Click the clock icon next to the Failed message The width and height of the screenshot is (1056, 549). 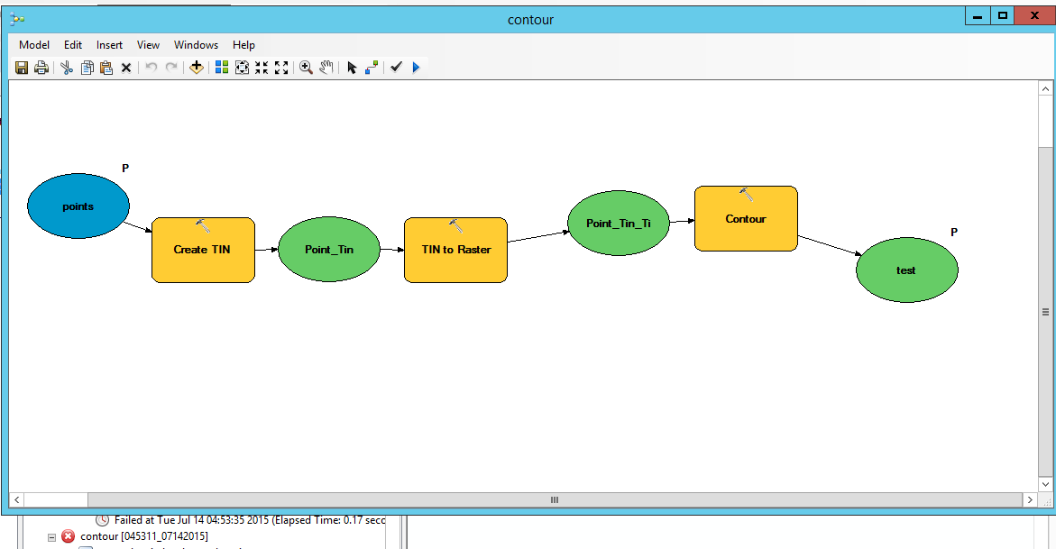pyautogui.click(x=103, y=520)
